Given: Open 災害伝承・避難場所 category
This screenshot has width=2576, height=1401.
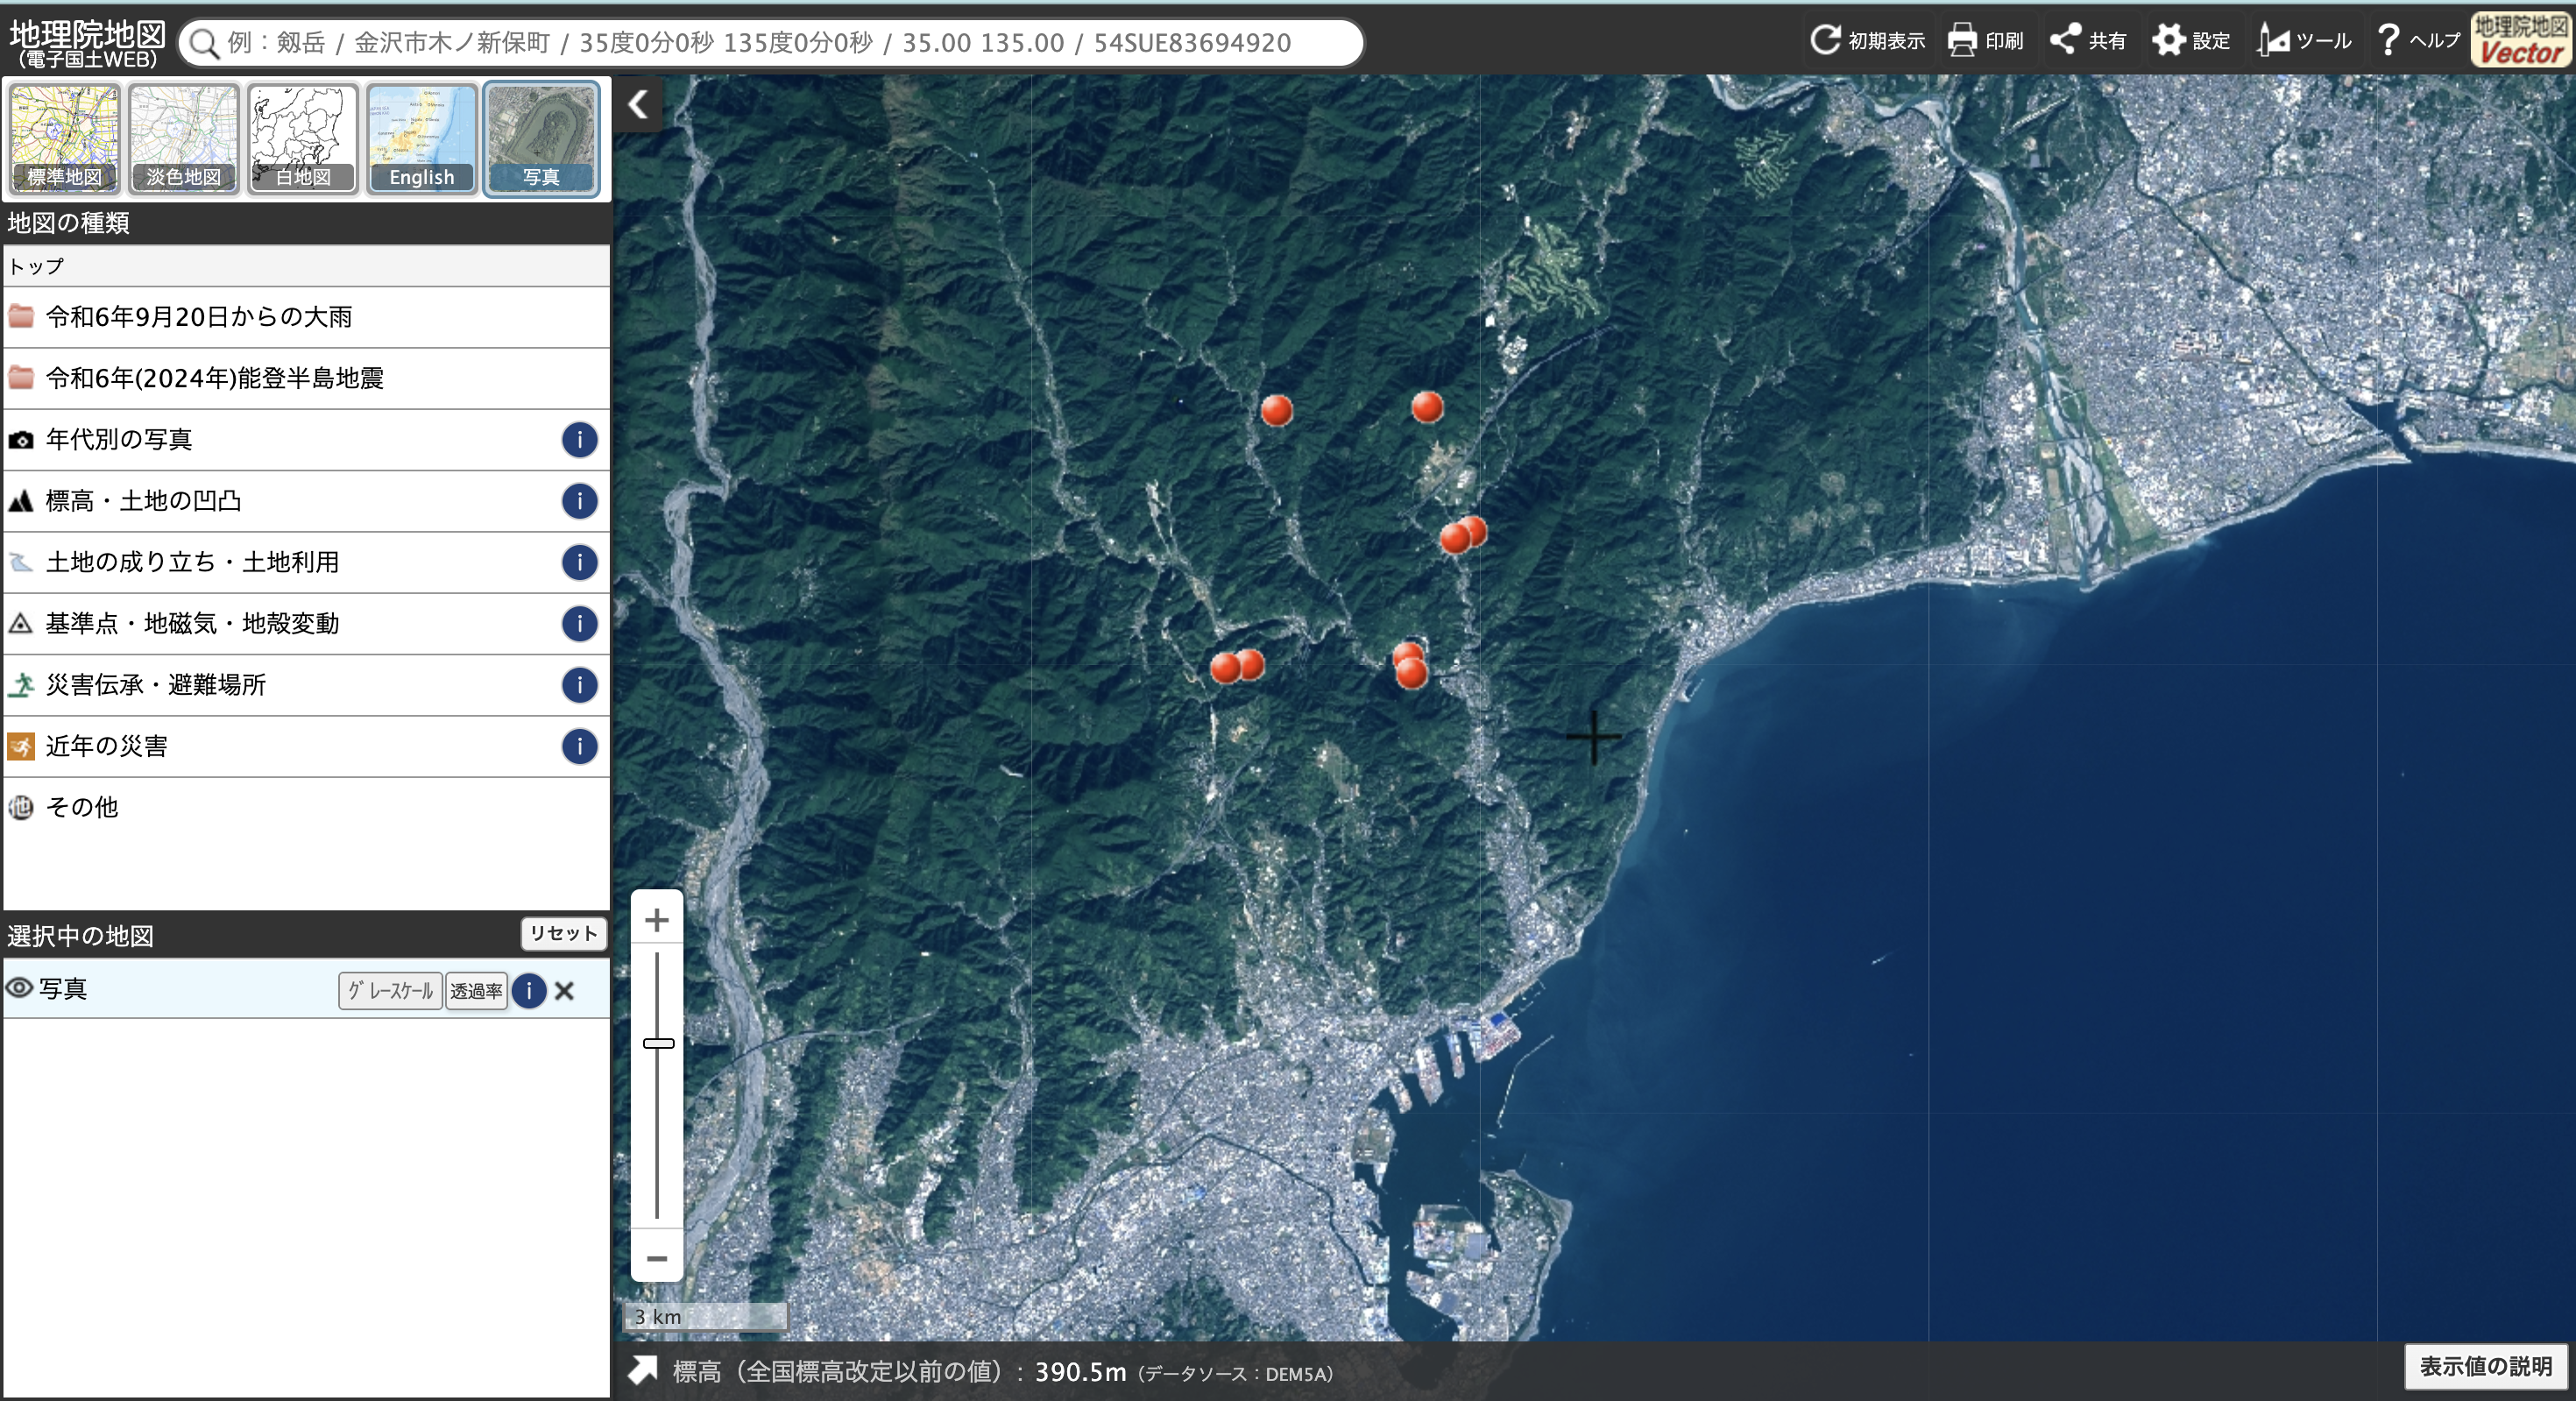Looking at the screenshot, I should [x=155, y=685].
